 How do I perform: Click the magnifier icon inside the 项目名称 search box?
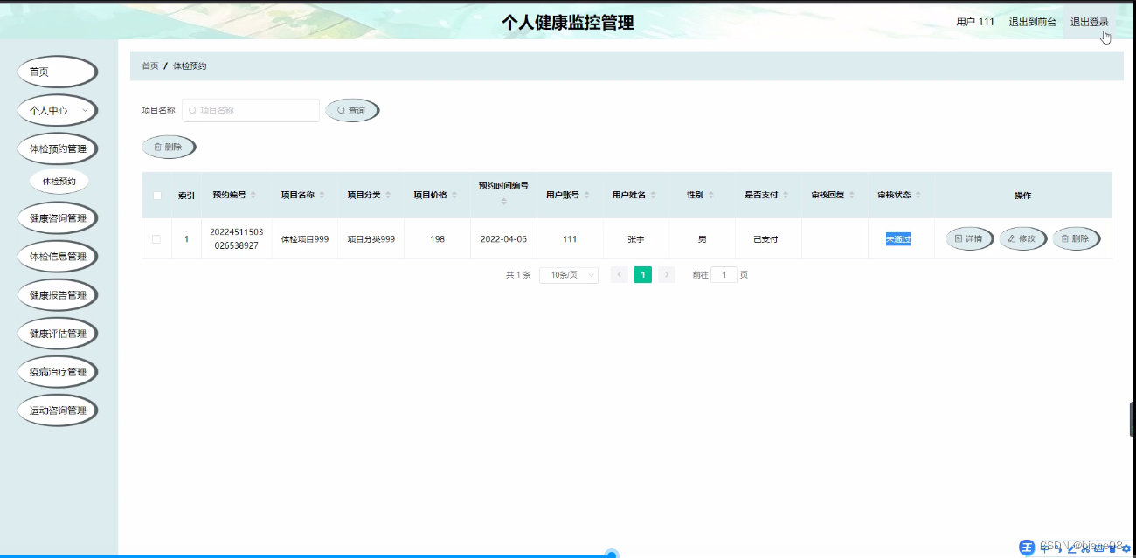(x=192, y=110)
